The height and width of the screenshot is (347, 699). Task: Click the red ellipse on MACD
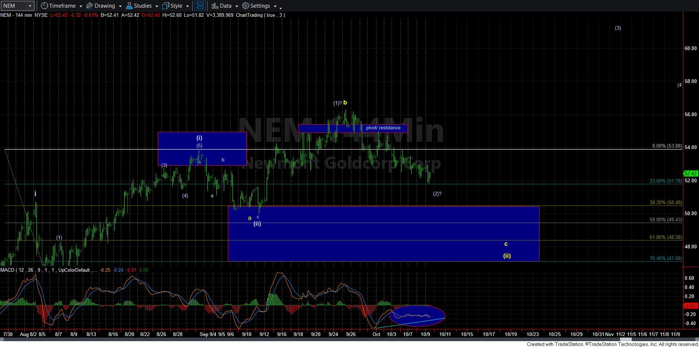click(417, 316)
